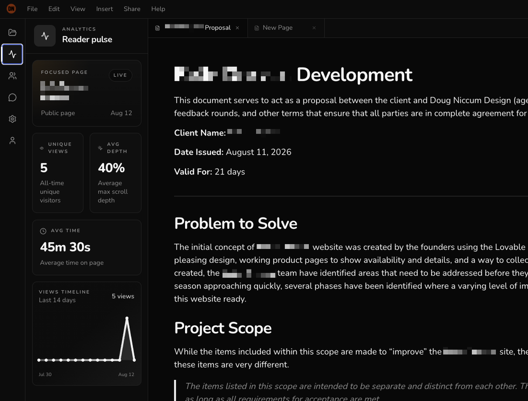Open the Help menu

(158, 9)
